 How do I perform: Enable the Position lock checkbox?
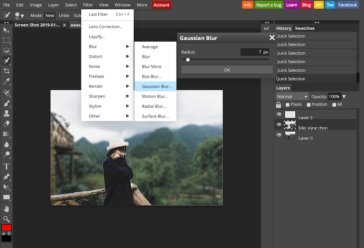(x=308, y=105)
